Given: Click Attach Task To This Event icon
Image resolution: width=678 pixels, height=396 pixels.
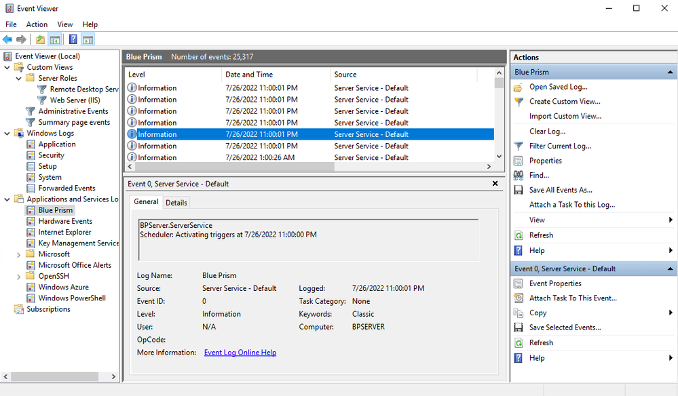Looking at the screenshot, I should (x=519, y=298).
